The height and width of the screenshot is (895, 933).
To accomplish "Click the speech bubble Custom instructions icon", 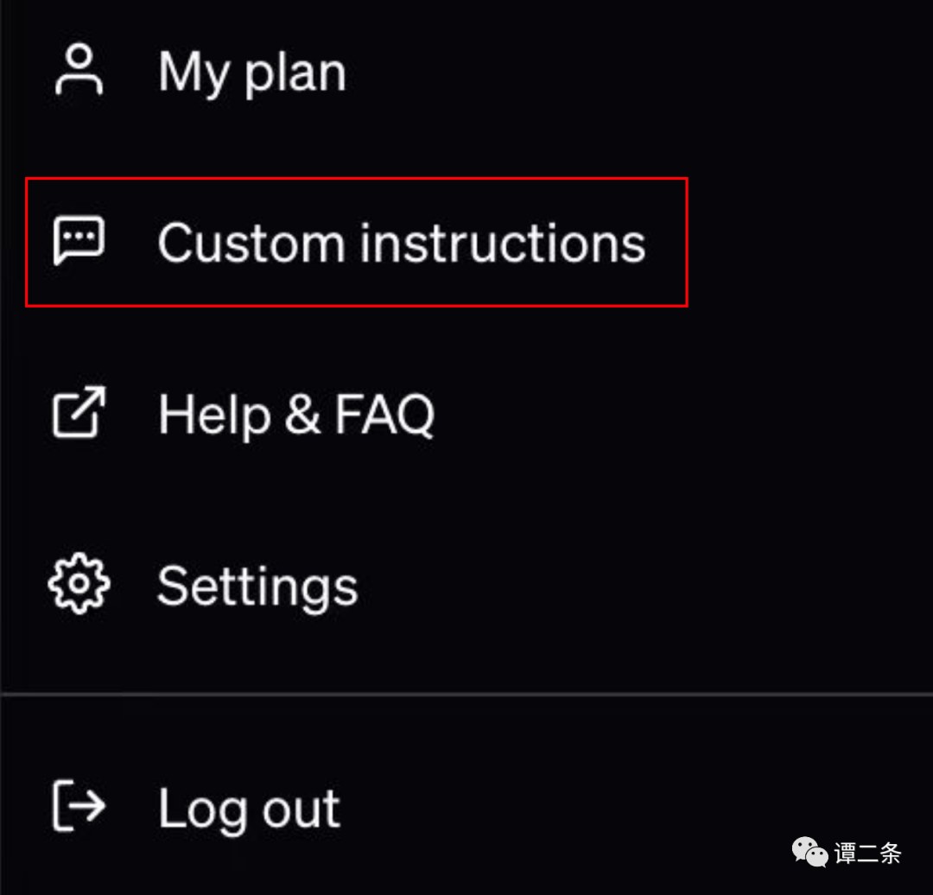I will 79,241.
